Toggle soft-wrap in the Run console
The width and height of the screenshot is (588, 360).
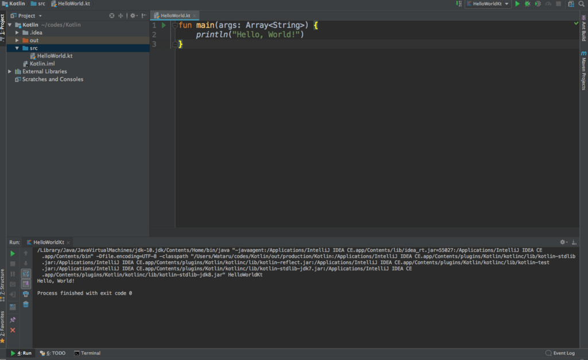25,274
